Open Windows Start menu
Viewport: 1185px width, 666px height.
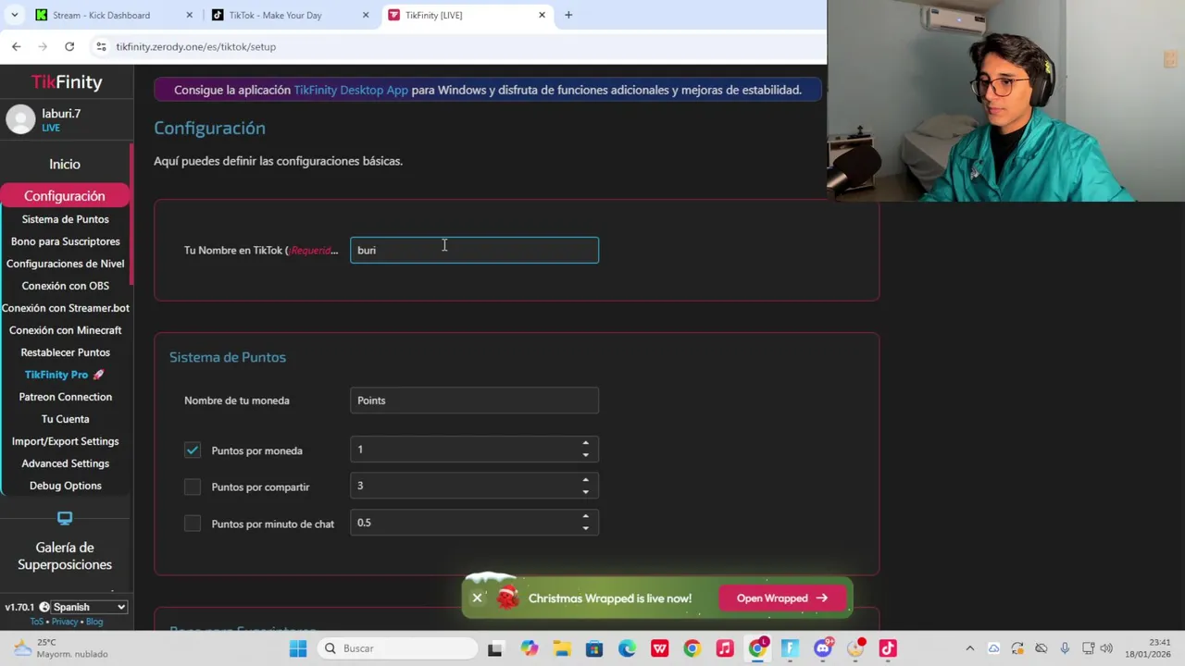(298, 648)
